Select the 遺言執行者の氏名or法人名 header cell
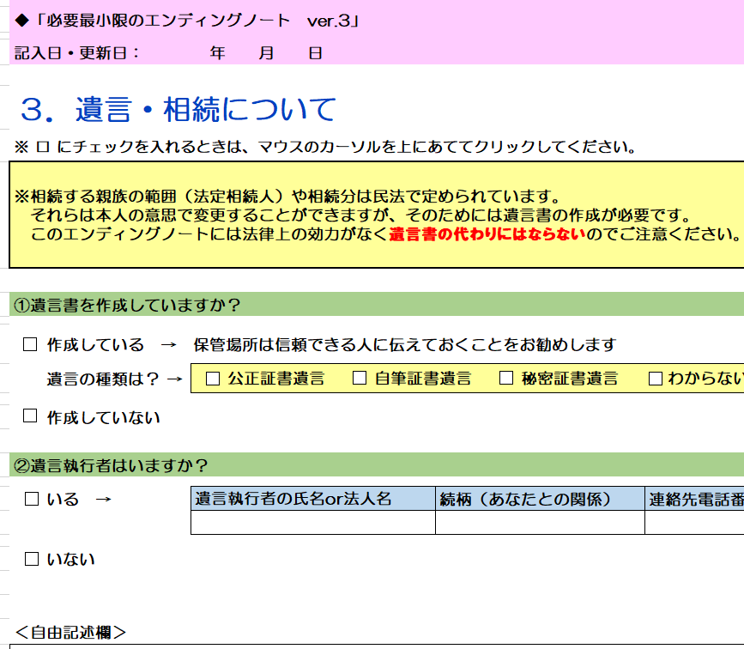 pos(313,499)
